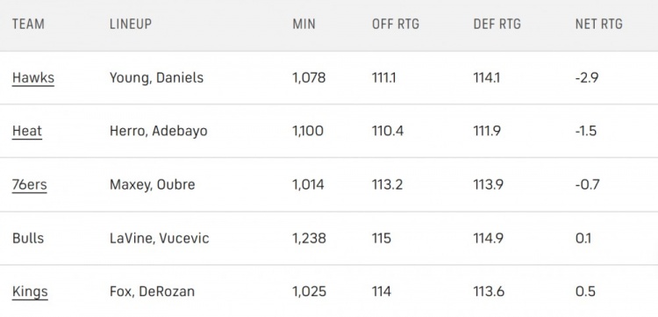Sort by the MIN column header

pyautogui.click(x=304, y=24)
